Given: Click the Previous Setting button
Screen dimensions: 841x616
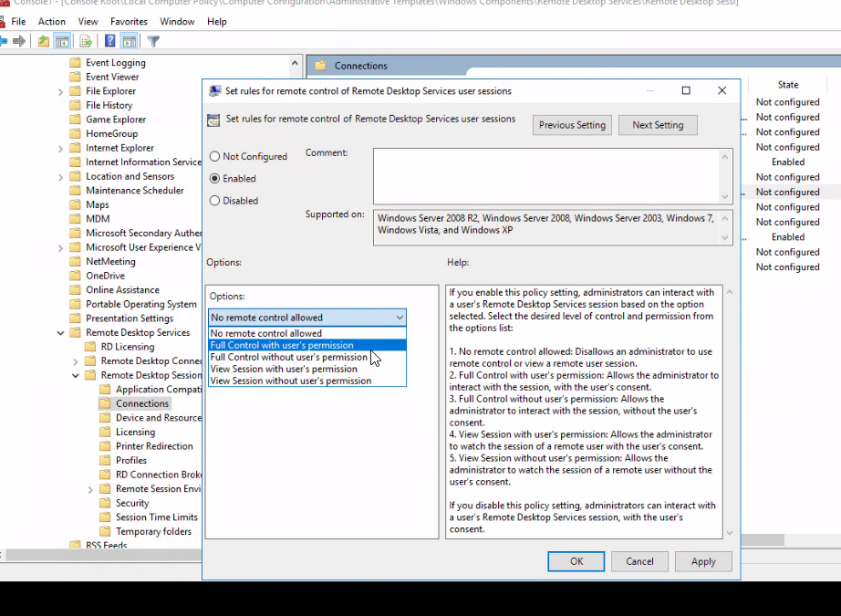Looking at the screenshot, I should [572, 125].
